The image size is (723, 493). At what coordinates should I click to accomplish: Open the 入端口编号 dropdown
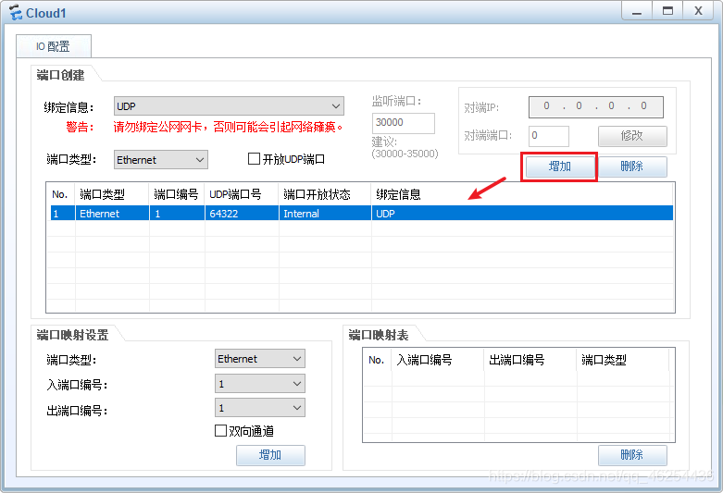coord(260,384)
